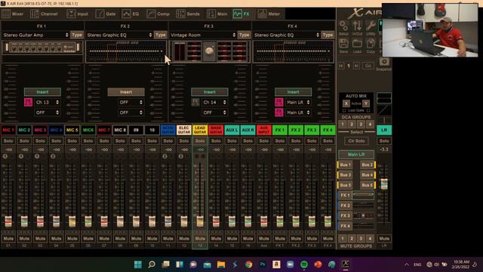This screenshot has width=483, height=272.
Task: Solo the MIC 1 channel
Action: click(x=8, y=141)
